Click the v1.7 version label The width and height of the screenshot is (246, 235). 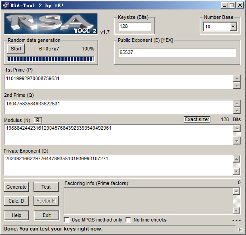pos(105,32)
